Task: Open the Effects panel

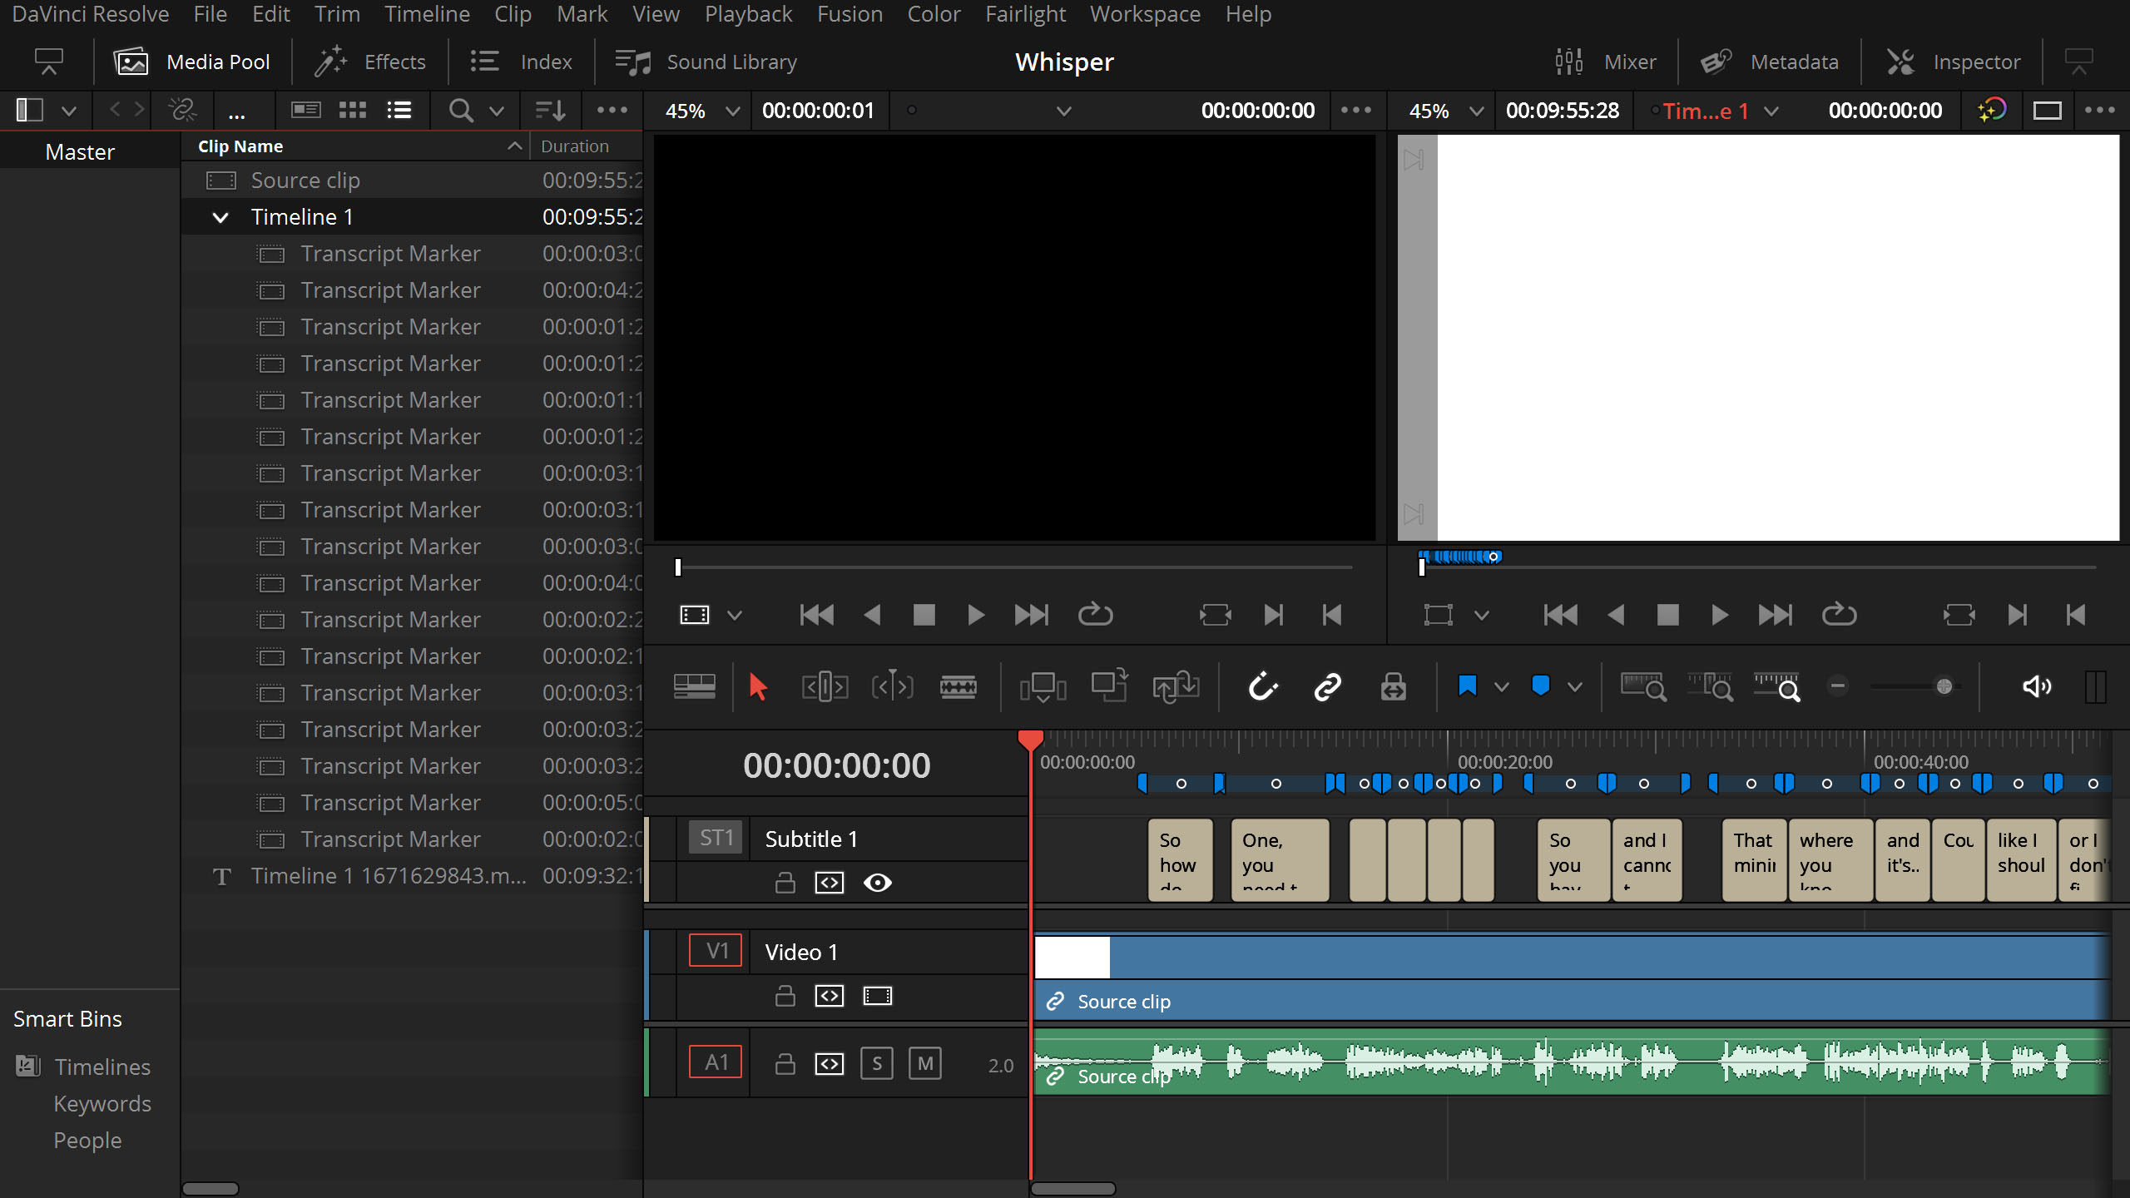Action: tap(369, 62)
